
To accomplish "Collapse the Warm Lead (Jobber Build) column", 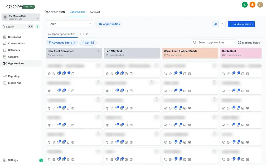I will click(215, 51).
